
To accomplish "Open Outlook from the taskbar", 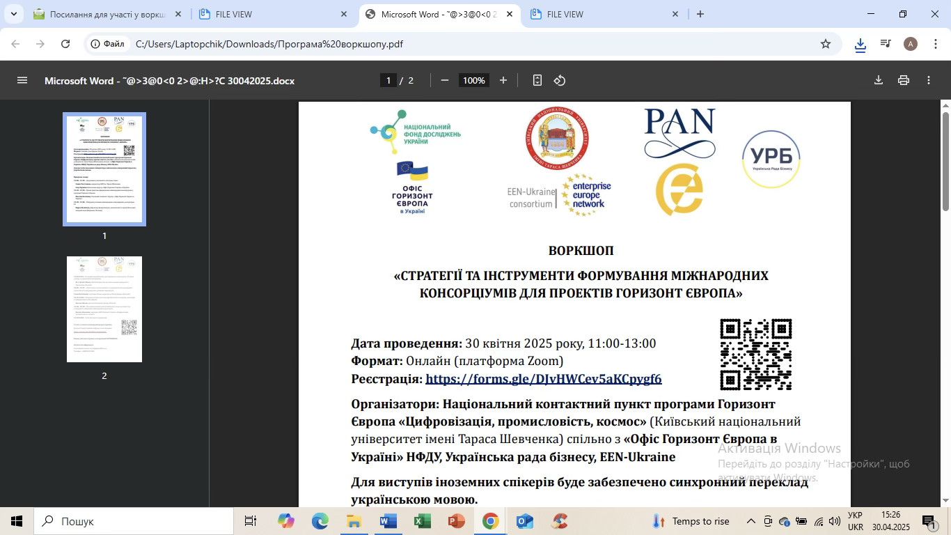I will tap(524, 521).
